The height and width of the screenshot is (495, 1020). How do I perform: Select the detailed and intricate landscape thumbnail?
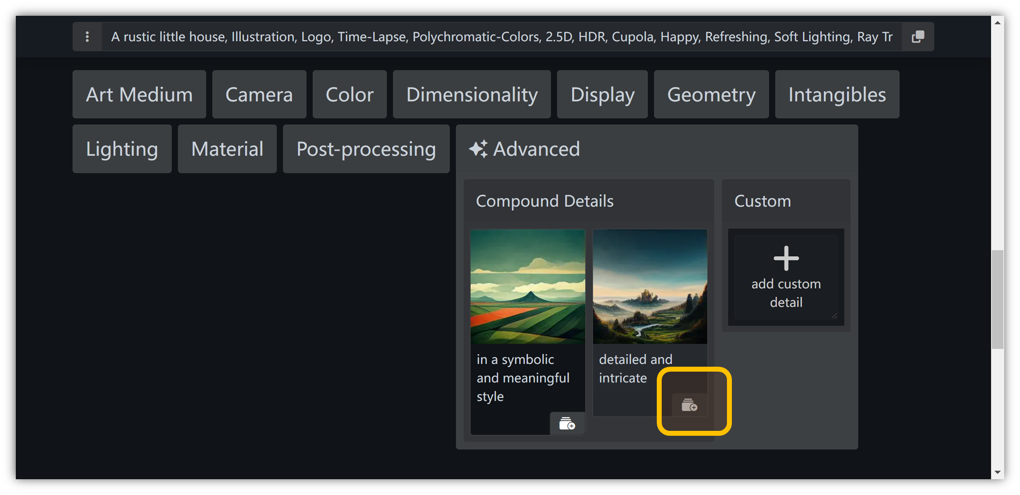tap(650, 287)
